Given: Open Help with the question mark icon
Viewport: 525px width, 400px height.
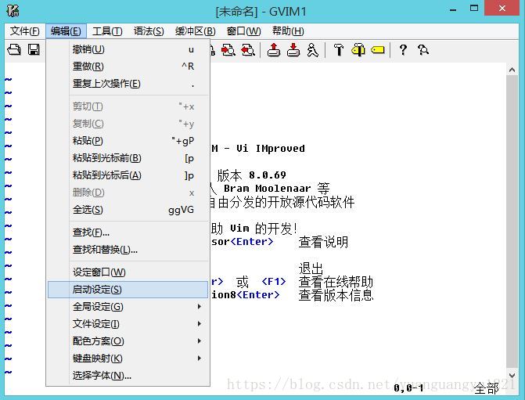Looking at the screenshot, I should 403,50.
